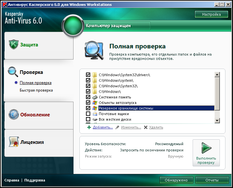Click the green plus icon beside Добавить
Screen dimensions: 233x188
coord(89,127)
